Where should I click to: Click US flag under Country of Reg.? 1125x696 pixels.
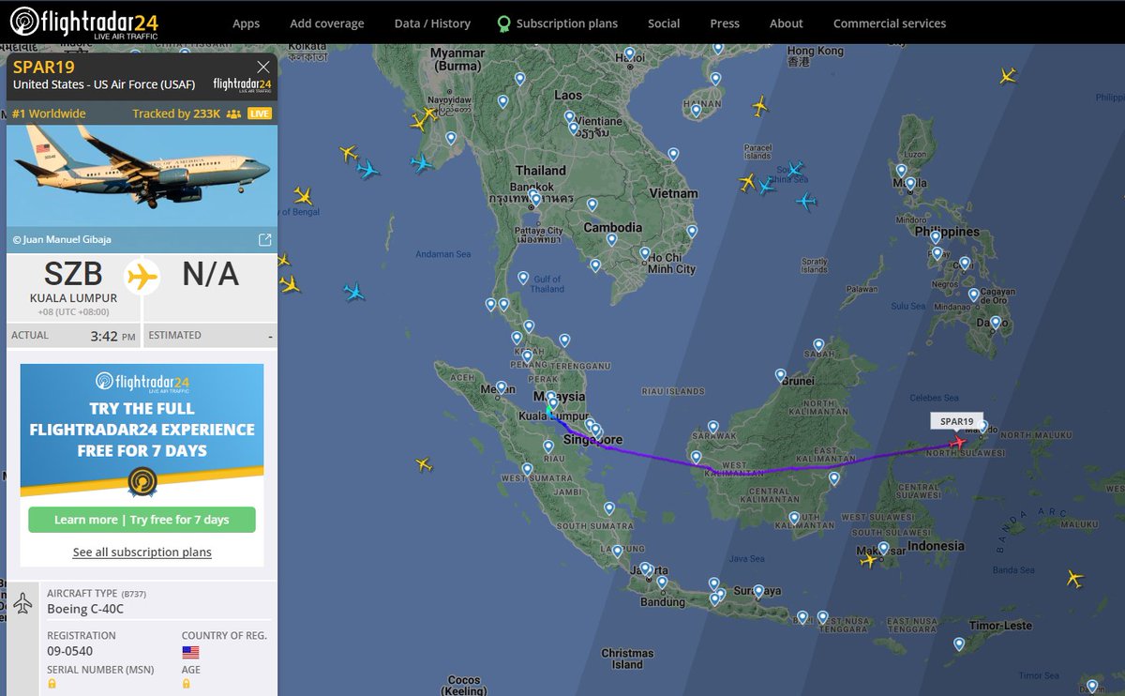tap(190, 652)
